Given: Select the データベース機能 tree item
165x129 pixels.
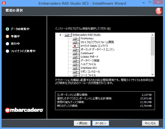Looking at the screenshot, I should (x=90, y=60).
